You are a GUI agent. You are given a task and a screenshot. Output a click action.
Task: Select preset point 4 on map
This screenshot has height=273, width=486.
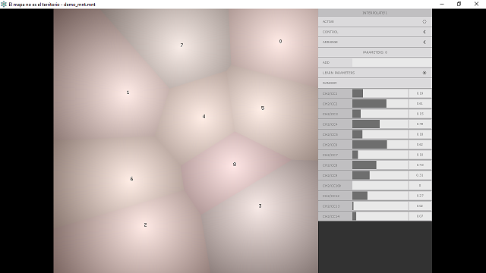pyautogui.click(x=204, y=116)
